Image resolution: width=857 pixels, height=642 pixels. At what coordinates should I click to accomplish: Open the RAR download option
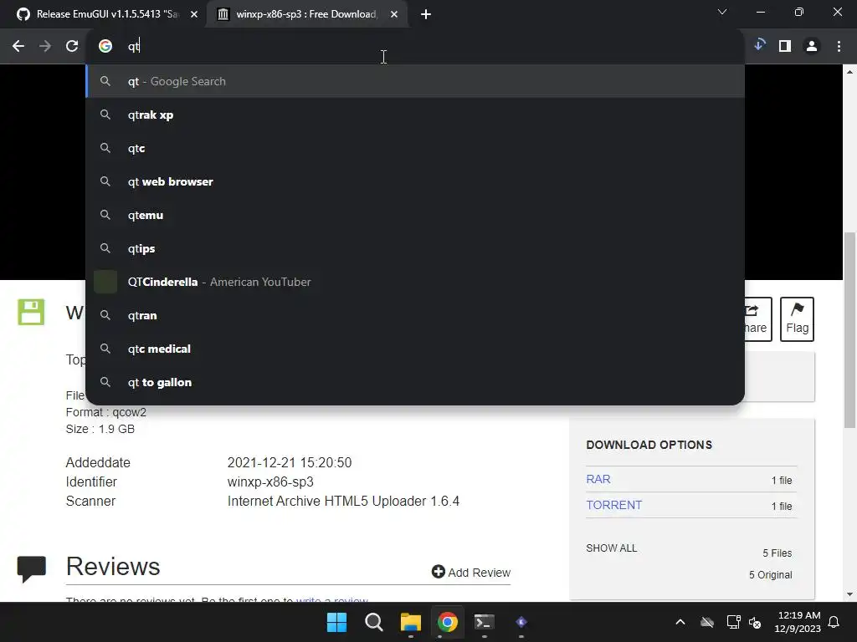598,479
